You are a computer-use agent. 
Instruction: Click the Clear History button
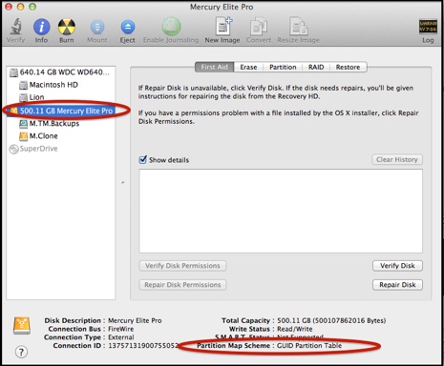tap(397, 159)
